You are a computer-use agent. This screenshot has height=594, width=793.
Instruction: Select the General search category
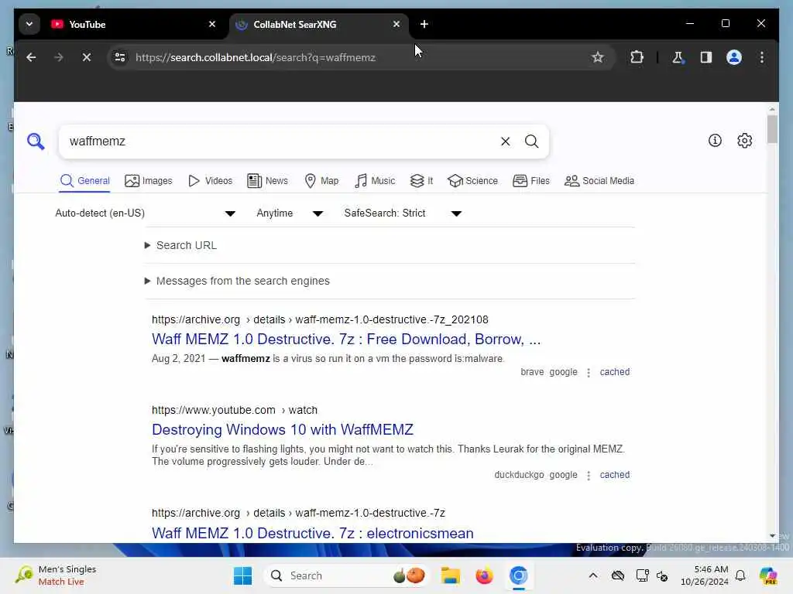click(84, 181)
